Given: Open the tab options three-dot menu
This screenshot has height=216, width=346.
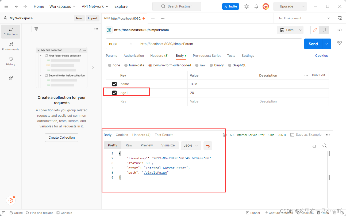Looking at the screenshot, I should 163,18.
